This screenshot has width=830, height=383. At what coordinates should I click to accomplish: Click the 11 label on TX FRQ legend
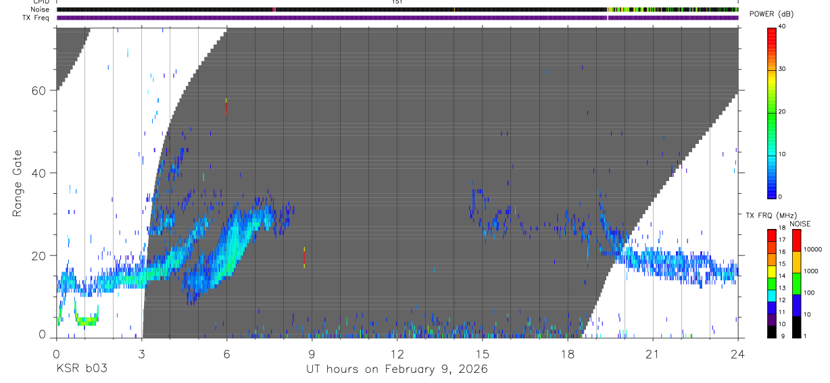click(x=782, y=313)
